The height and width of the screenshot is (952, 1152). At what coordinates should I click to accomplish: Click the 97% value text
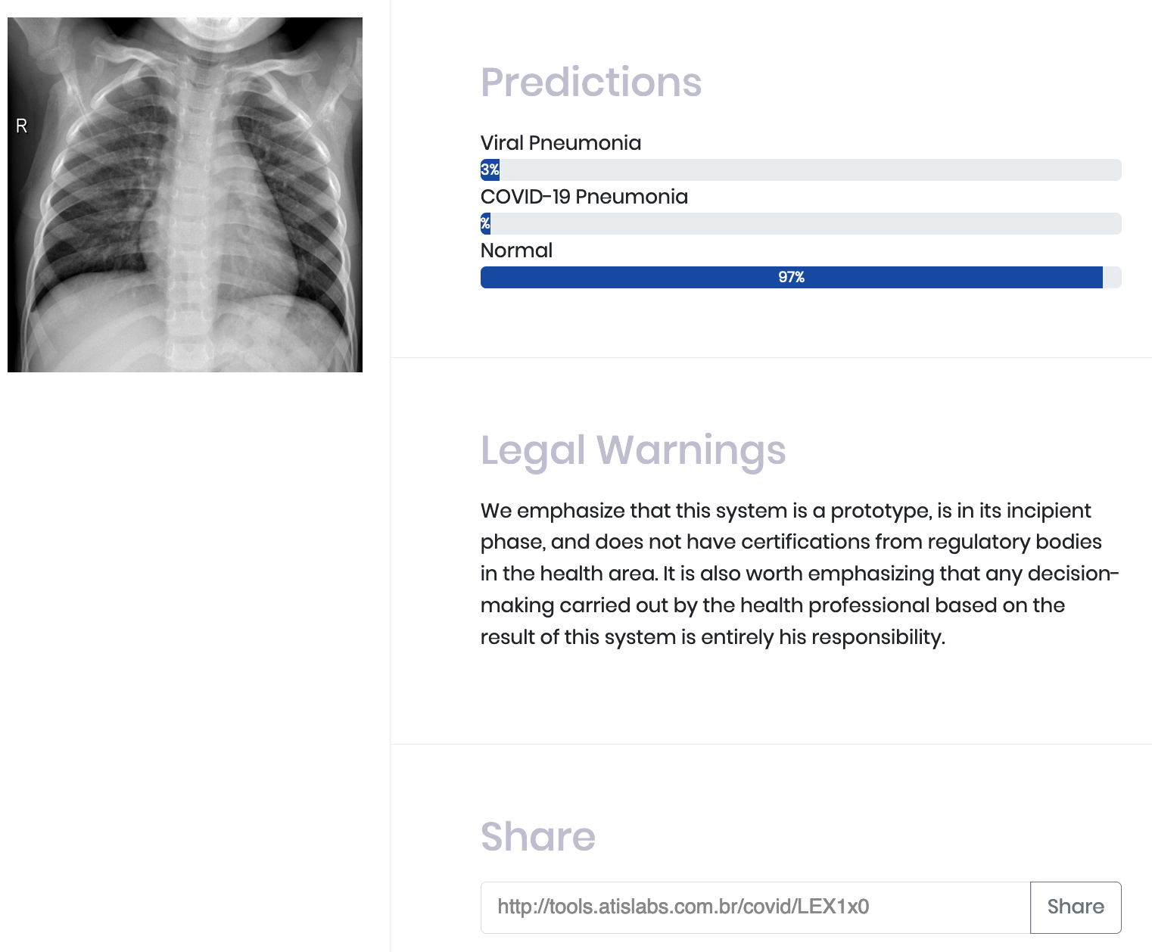point(791,277)
